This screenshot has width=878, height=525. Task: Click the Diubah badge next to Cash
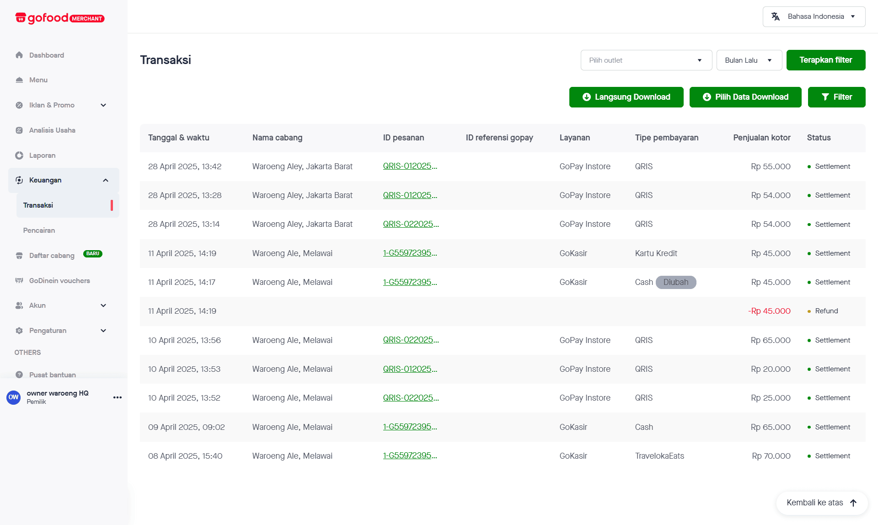click(x=676, y=282)
